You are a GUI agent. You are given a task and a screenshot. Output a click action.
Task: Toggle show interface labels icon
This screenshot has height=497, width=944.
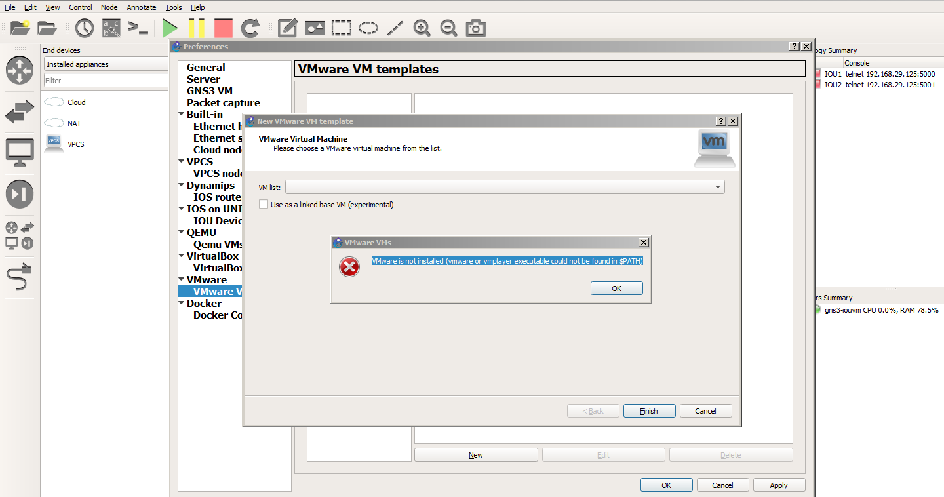coord(111,28)
